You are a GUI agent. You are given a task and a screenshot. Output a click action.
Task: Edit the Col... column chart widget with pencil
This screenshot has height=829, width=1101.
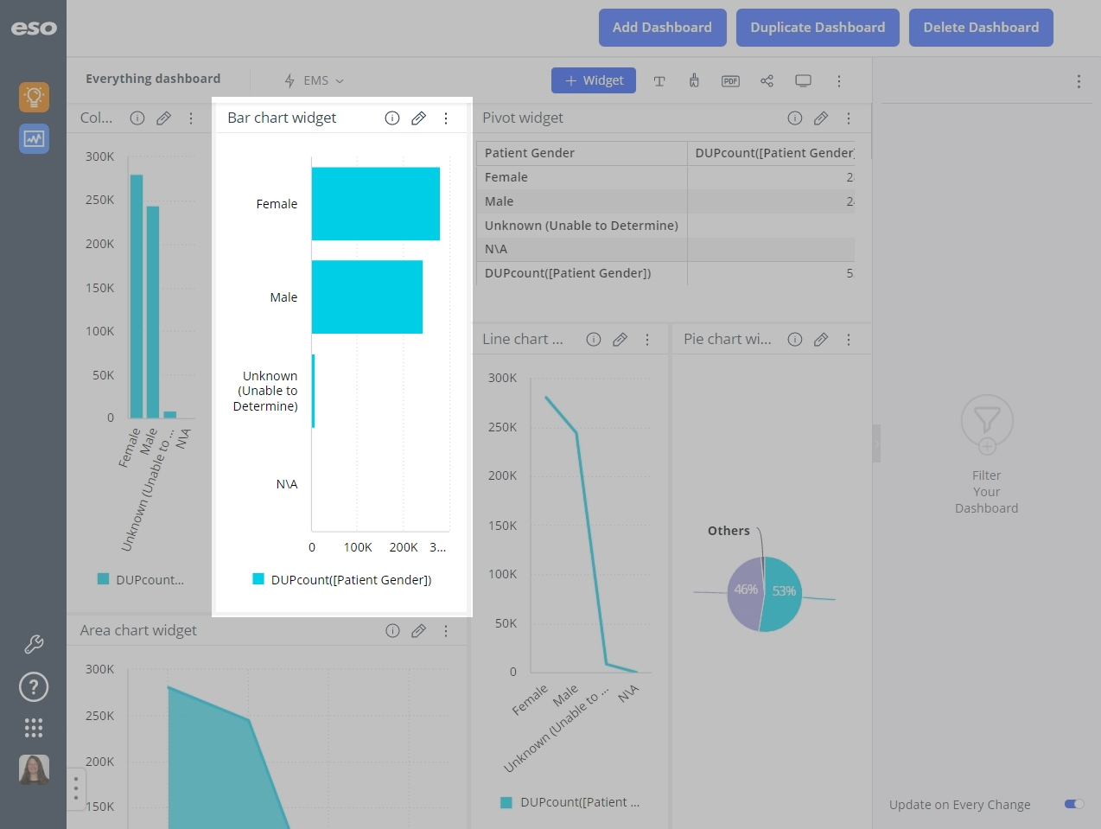tap(163, 118)
